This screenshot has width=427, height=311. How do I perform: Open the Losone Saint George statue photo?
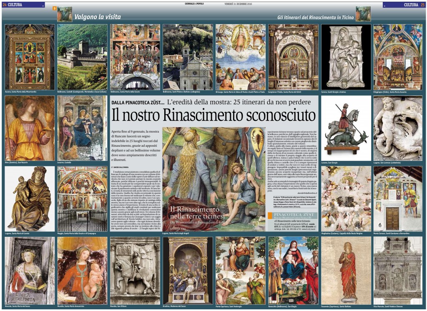pyautogui.click(x=346, y=128)
